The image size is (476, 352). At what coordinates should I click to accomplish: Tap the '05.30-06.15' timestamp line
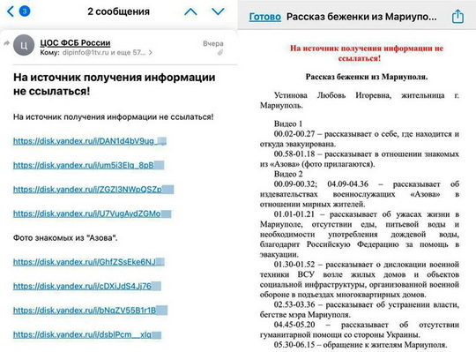click(x=361, y=345)
